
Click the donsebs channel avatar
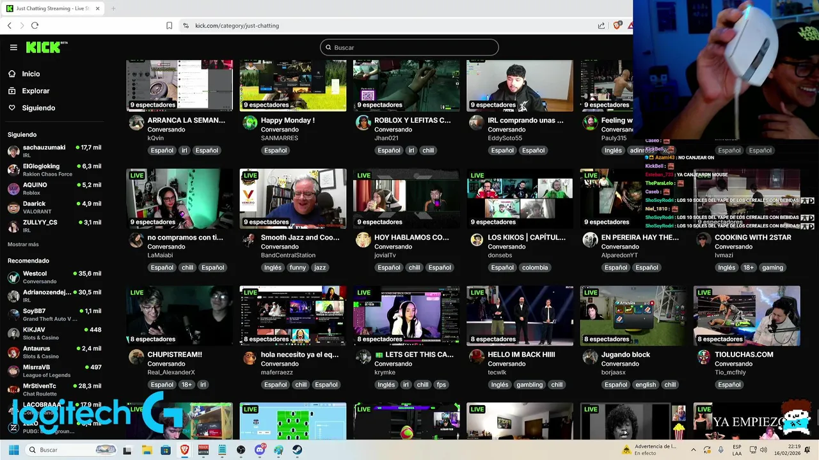(x=477, y=240)
